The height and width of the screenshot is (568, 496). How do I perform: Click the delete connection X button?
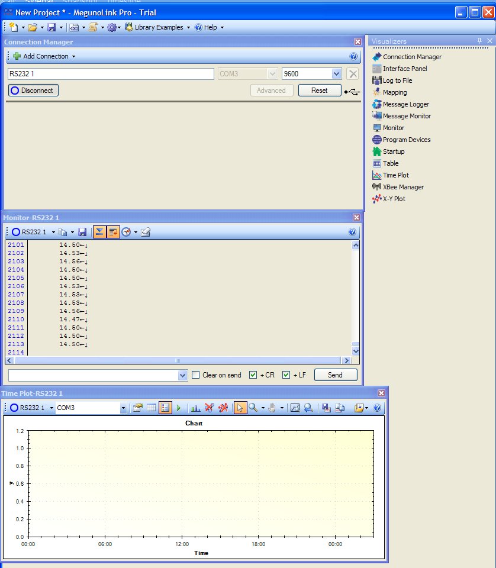coord(353,74)
